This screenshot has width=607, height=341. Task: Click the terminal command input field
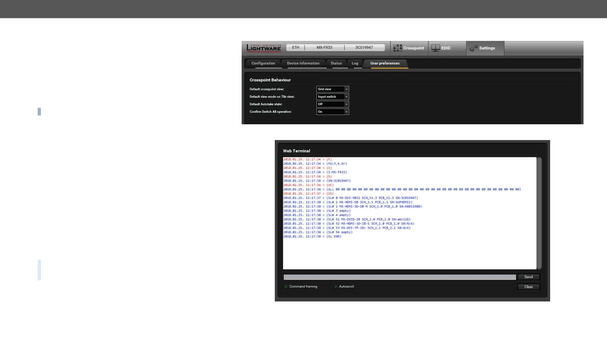[400, 277]
